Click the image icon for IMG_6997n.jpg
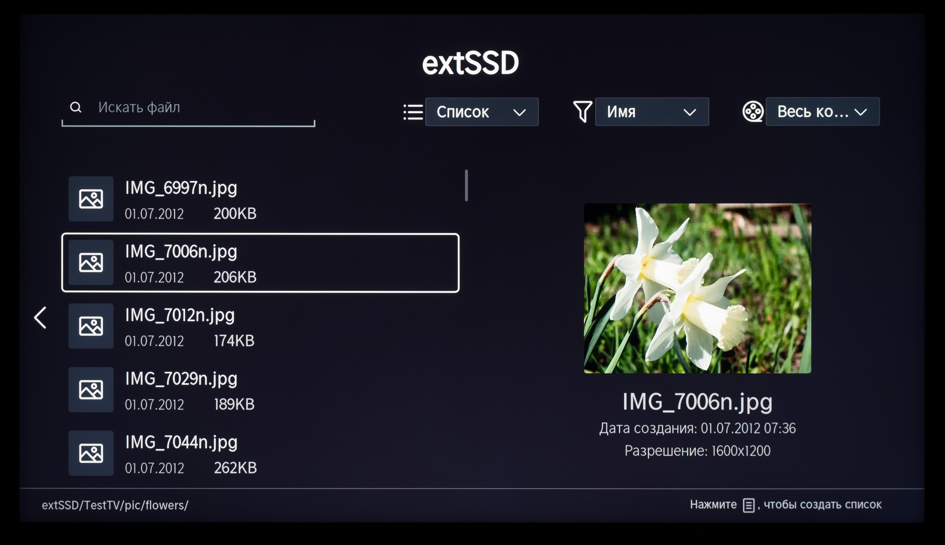 pyautogui.click(x=91, y=199)
